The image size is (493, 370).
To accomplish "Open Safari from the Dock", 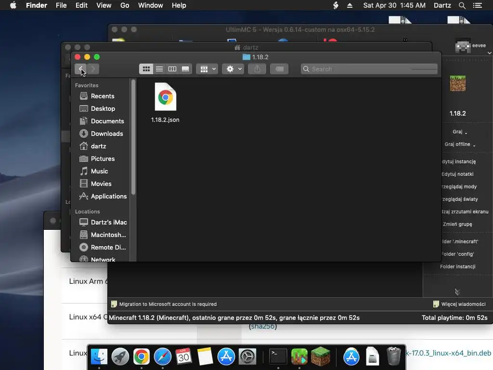I will pyautogui.click(x=163, y=357).
